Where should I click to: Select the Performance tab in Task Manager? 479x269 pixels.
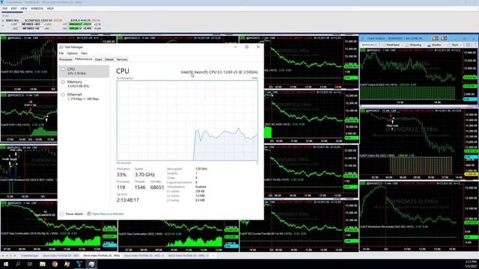[83, 59]
